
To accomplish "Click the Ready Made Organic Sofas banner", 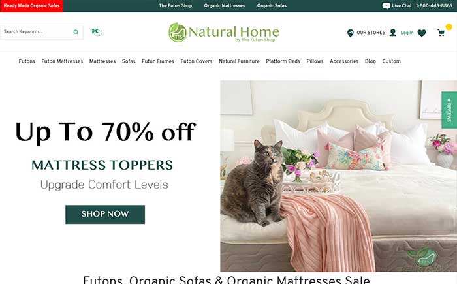I will pos(31,6).
